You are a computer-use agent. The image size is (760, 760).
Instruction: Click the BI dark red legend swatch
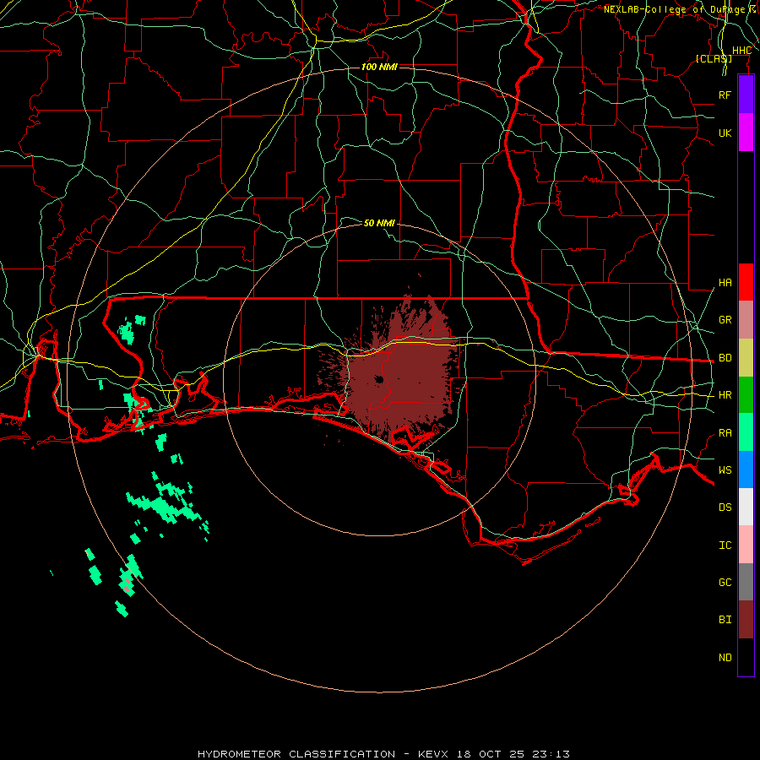click(x=746, y=620)
